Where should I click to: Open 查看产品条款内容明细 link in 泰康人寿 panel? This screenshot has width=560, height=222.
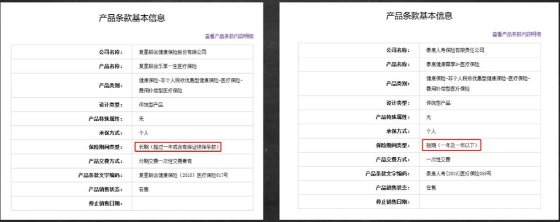tap(517, 34)
